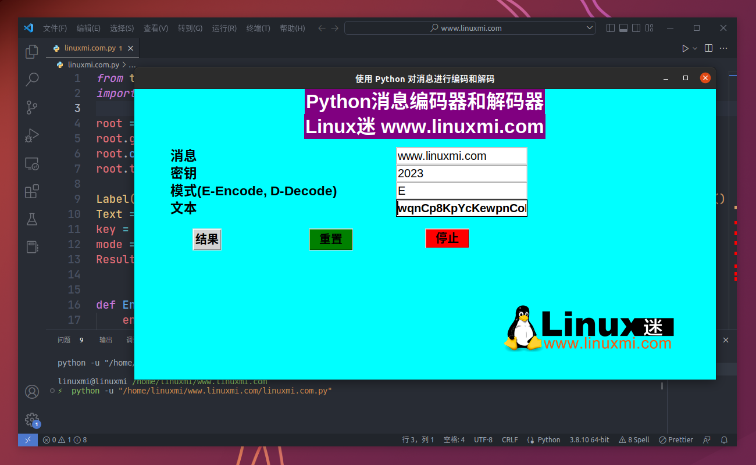The image size is (756, 465).
Task: Open the Explorer view in the activity bar
Action: tap(32, 52)
